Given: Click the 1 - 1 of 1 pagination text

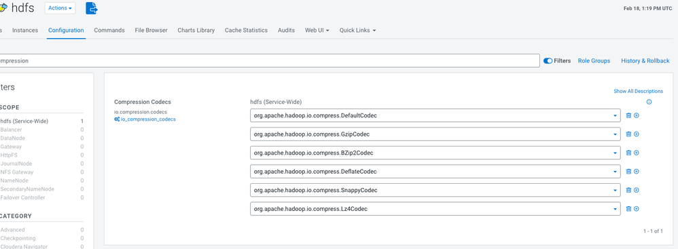Looking at the screenshot, I should tap(653, 231).
